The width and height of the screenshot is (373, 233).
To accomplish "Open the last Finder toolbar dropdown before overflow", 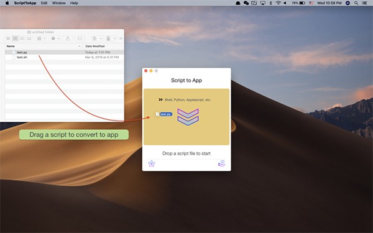I will pos(111,39).
